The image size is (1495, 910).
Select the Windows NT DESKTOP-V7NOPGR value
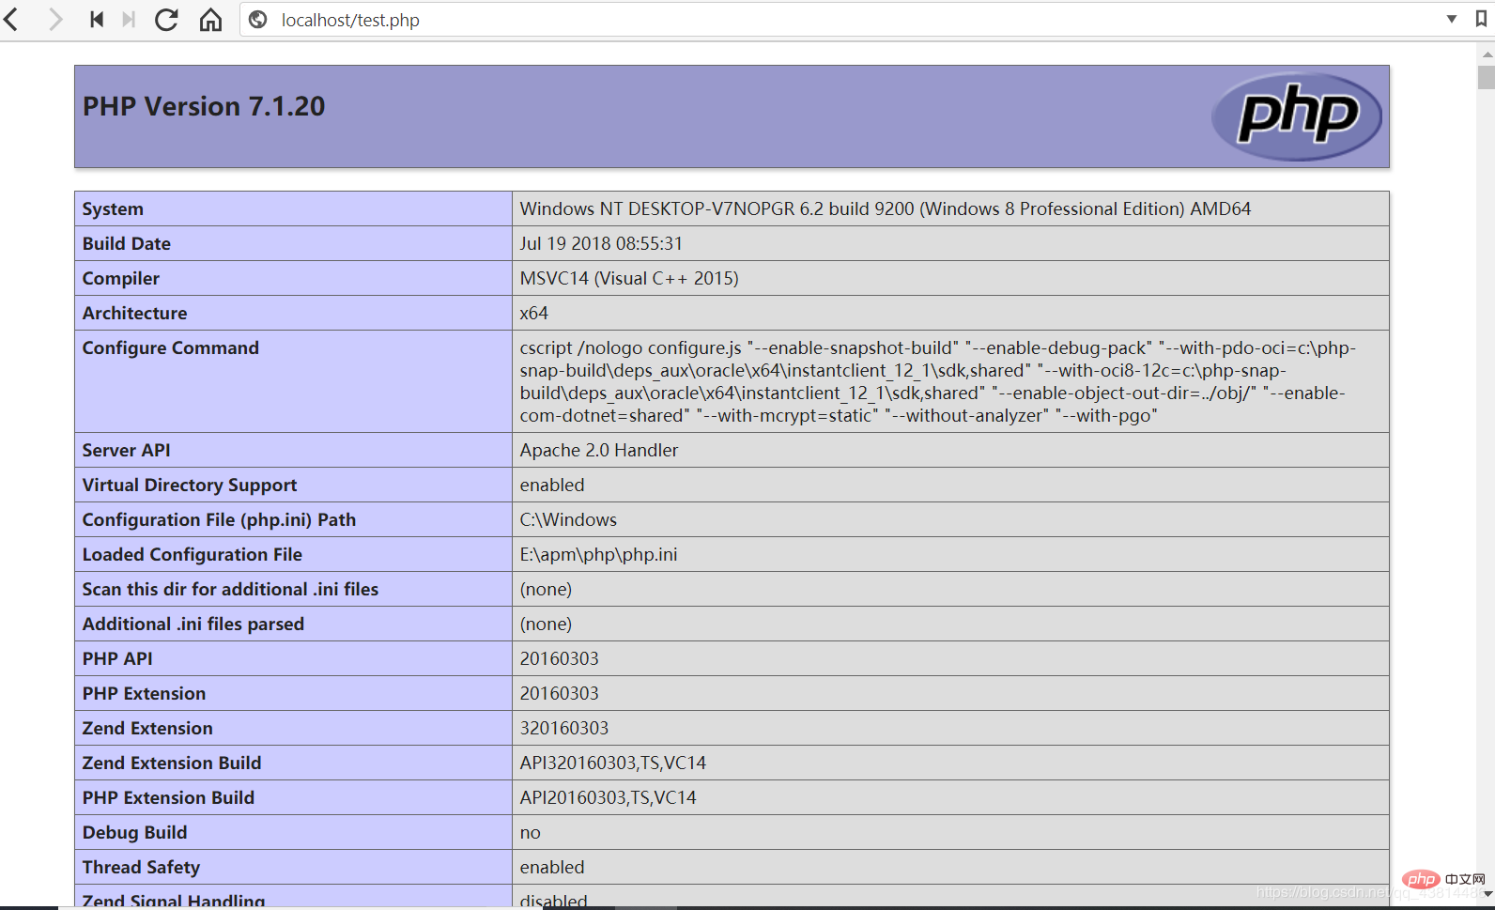(886, 208)
